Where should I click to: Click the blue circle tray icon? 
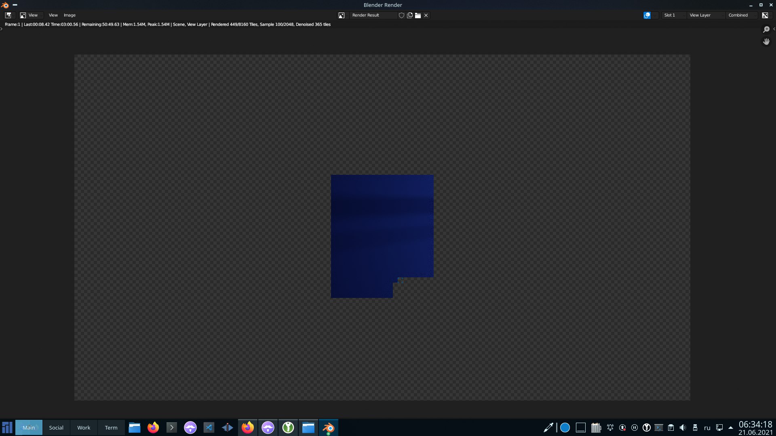click(x=565, y=428)
